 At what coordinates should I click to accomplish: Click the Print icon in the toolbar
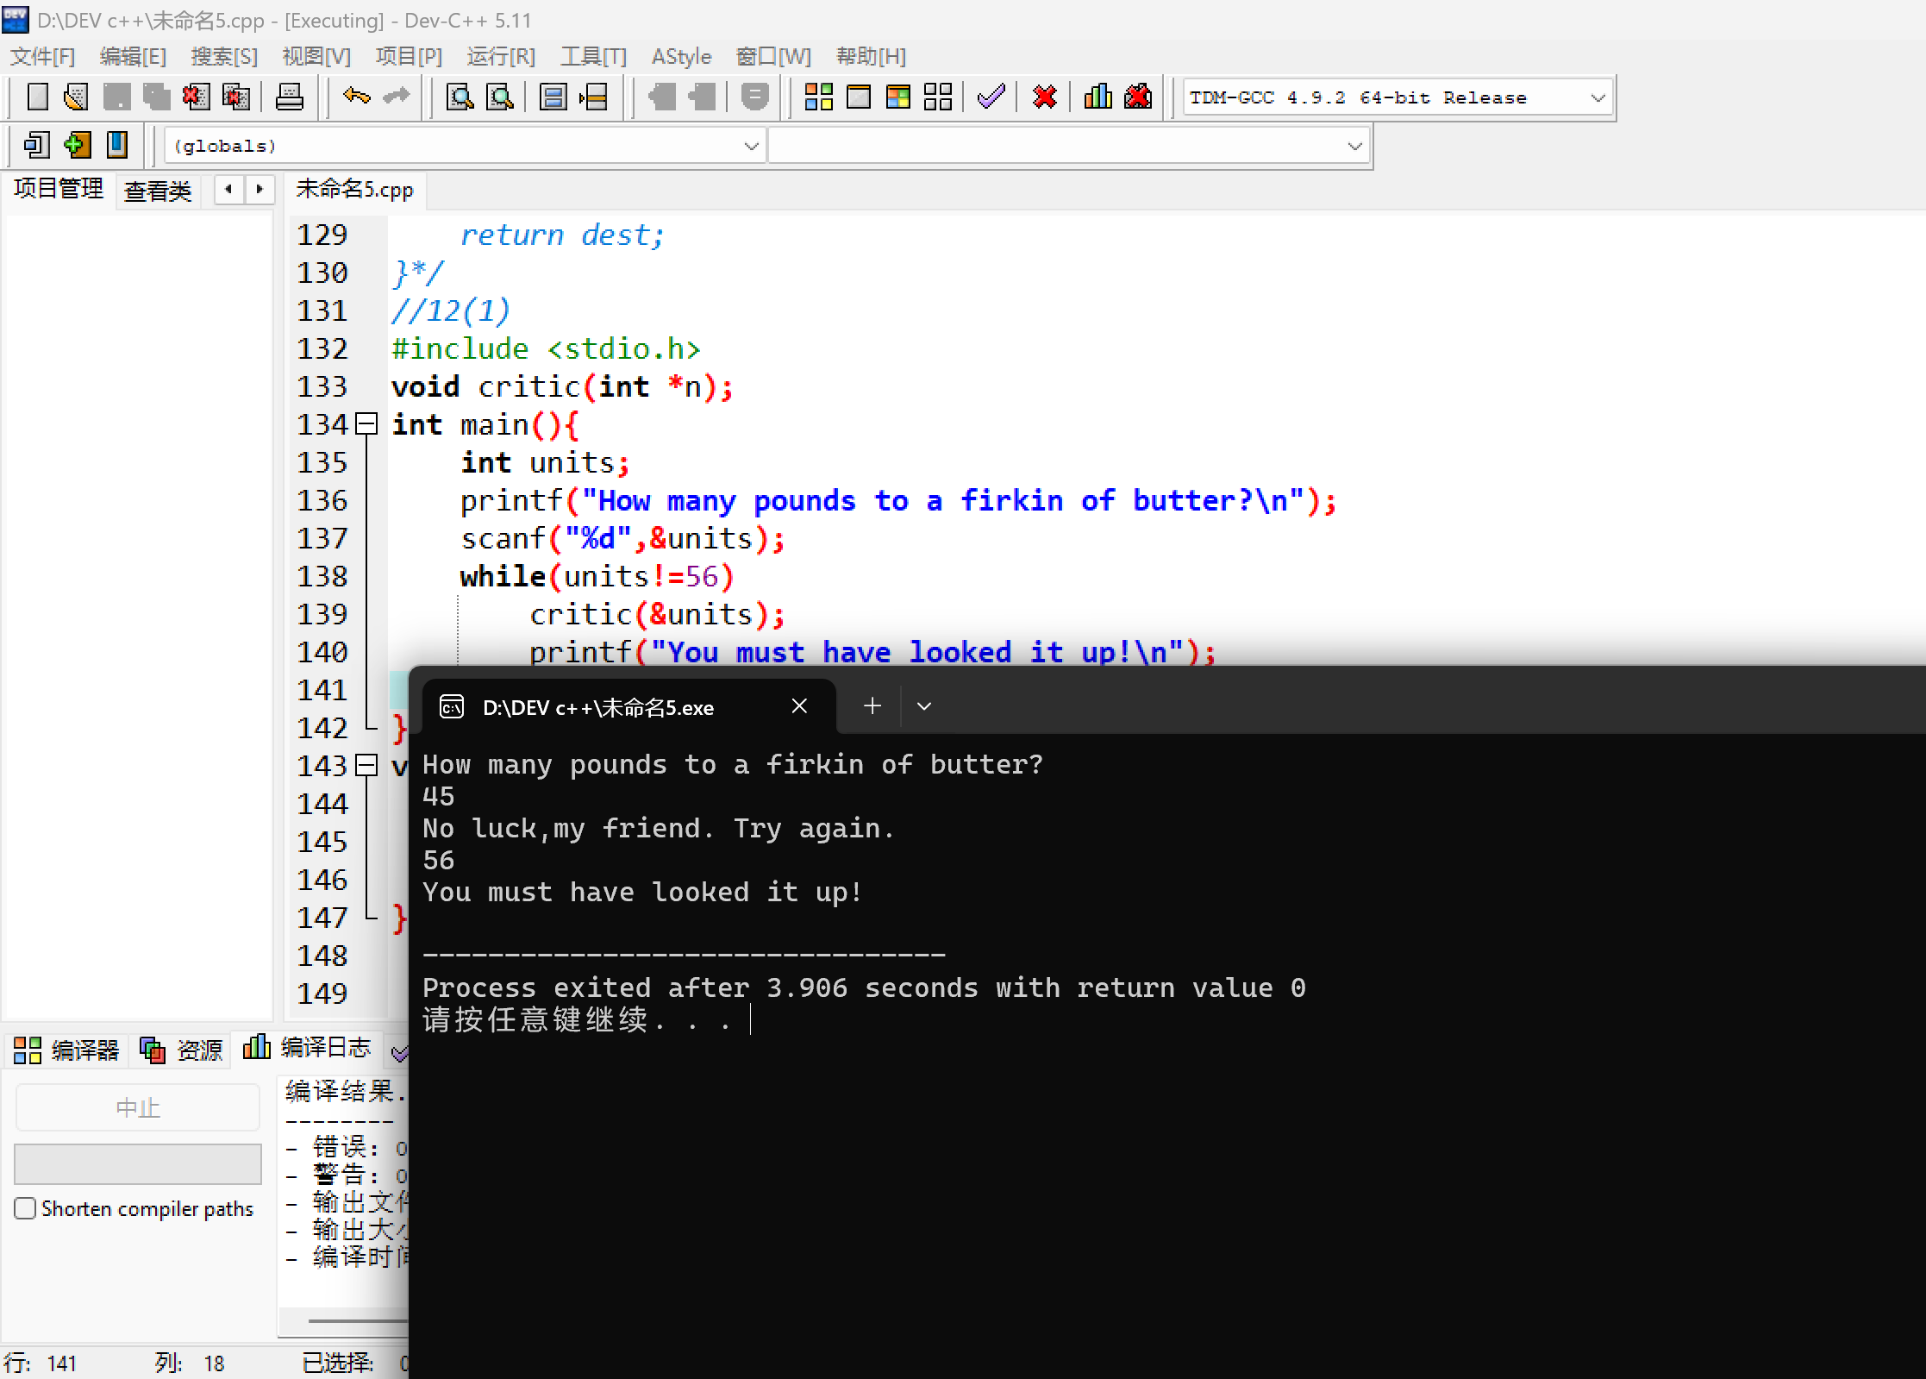pyautogui.click(x=289, y=97)
